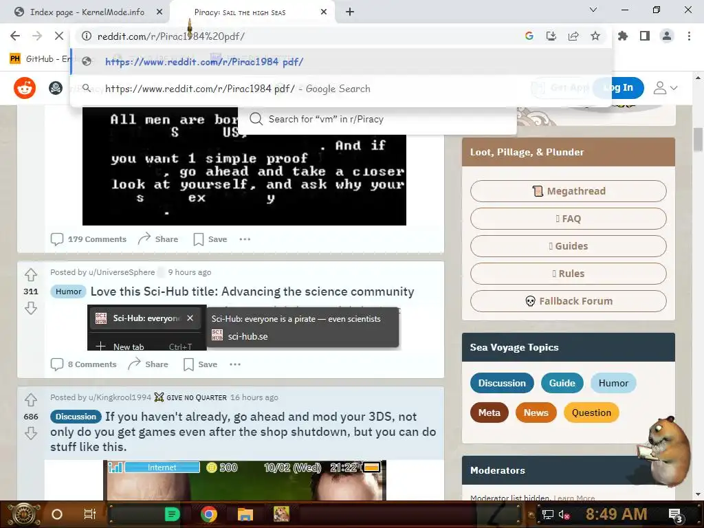Open the steampunk Start button in taskbar
This screenshot has height=528, width=704.
point(25,514)
